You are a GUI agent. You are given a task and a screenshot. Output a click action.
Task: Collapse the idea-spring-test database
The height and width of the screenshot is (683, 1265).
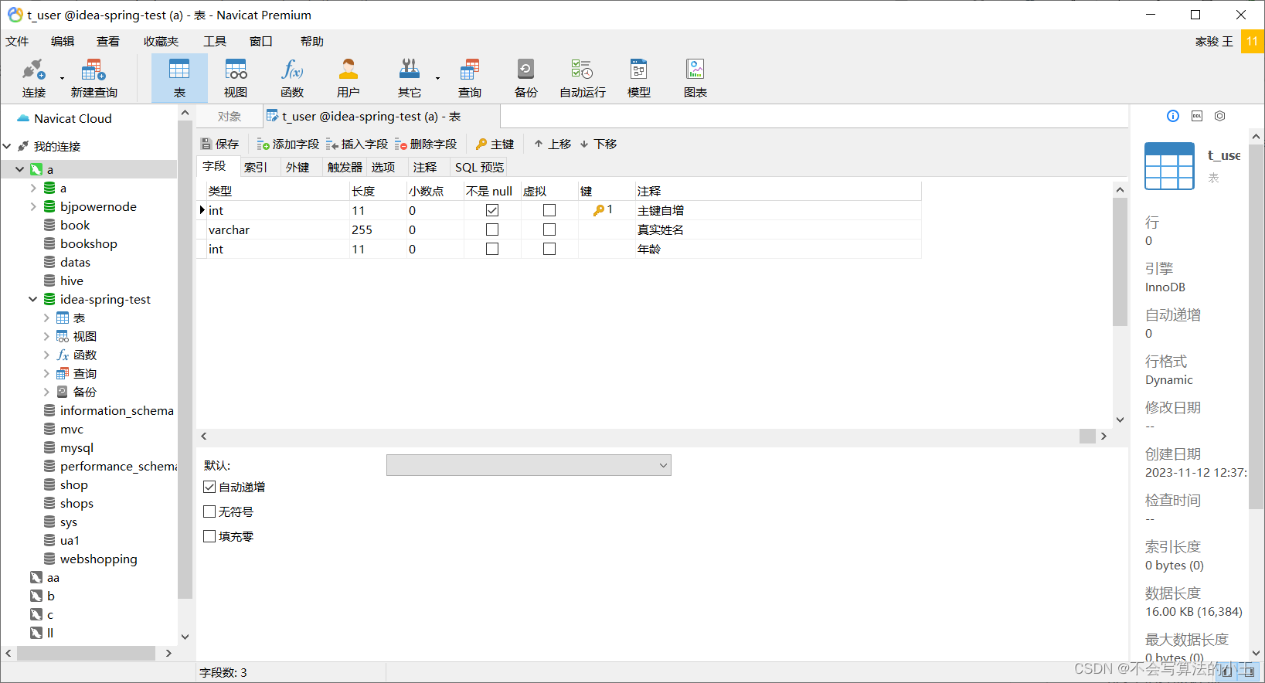click(x=33, y=299)
